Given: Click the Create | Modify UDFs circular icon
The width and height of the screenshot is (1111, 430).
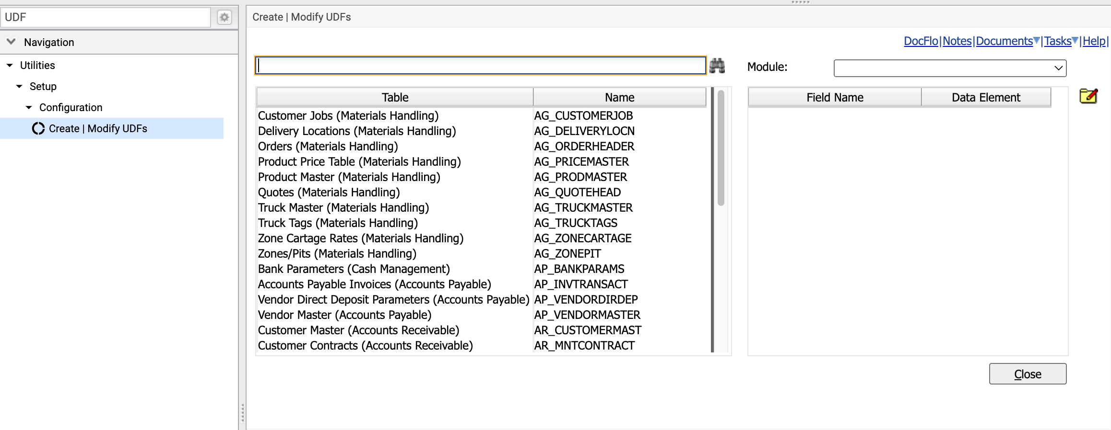Looking at the screenshot, I should point(38,129).
